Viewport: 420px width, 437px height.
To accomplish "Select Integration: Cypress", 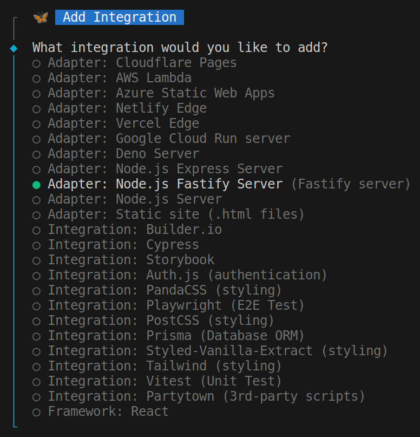I will point(116,245).
